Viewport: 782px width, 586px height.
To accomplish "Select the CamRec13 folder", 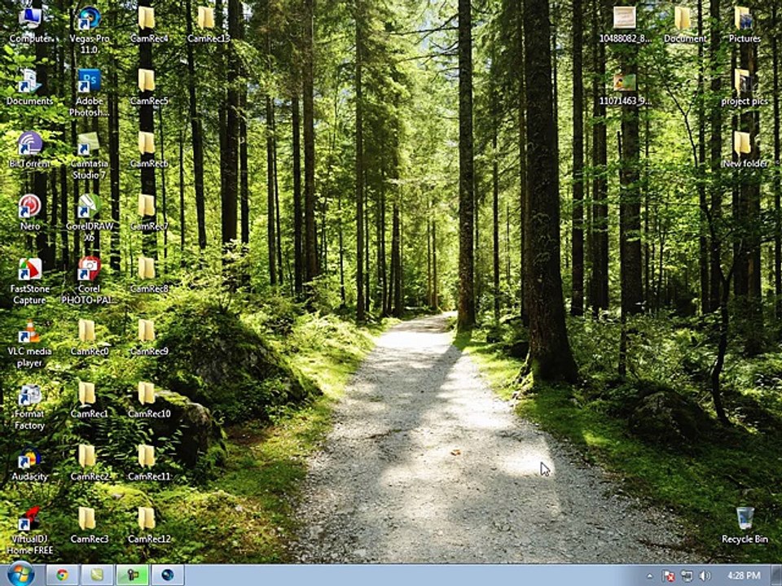I will click(209, 25).
